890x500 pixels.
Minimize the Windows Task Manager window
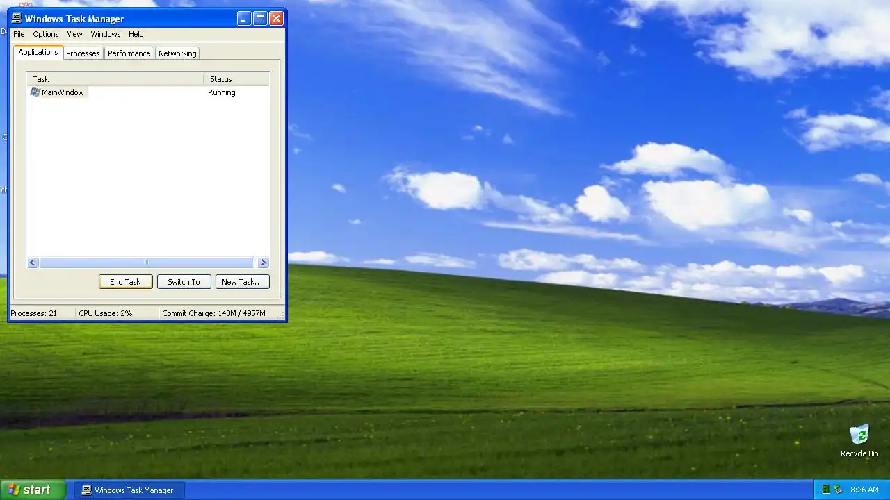[244, 19]
